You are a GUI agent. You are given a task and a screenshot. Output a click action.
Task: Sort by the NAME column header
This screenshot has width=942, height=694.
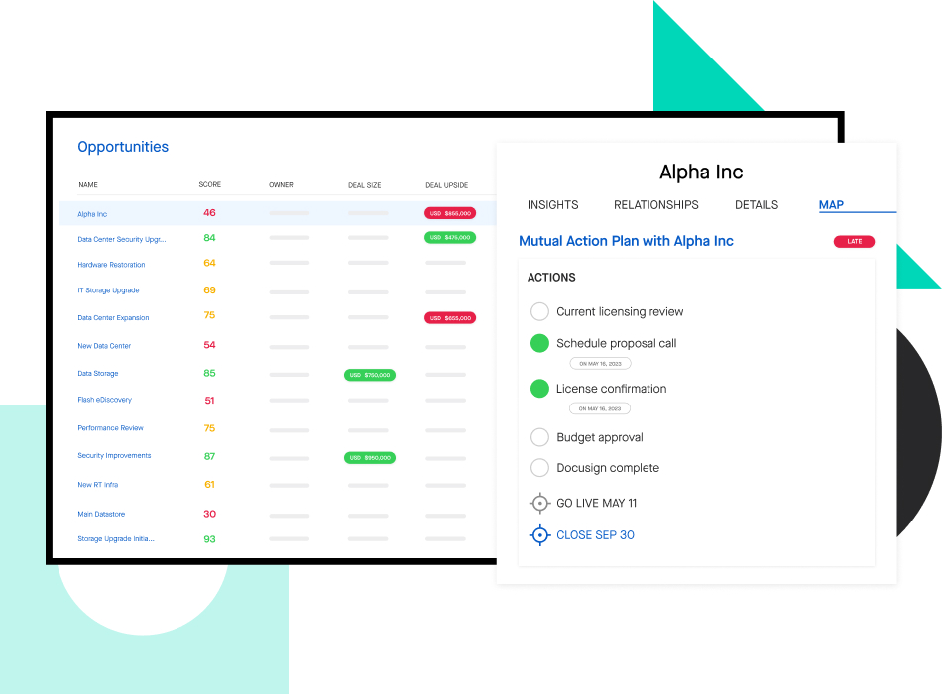[x=87, y=185]
